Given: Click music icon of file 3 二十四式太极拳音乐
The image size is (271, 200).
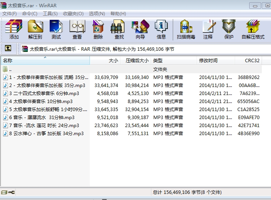Looking at the screenshot, I should pos(5,93).
